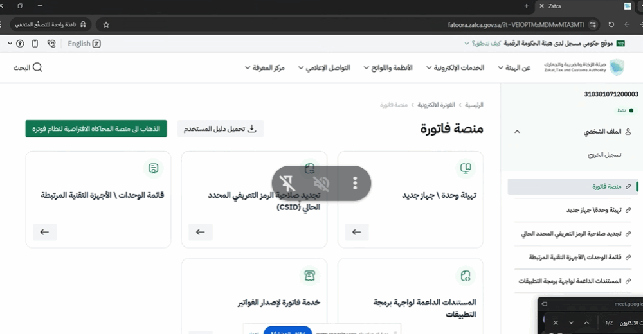Click the Saudi flag government site icon

coord(620,44)
